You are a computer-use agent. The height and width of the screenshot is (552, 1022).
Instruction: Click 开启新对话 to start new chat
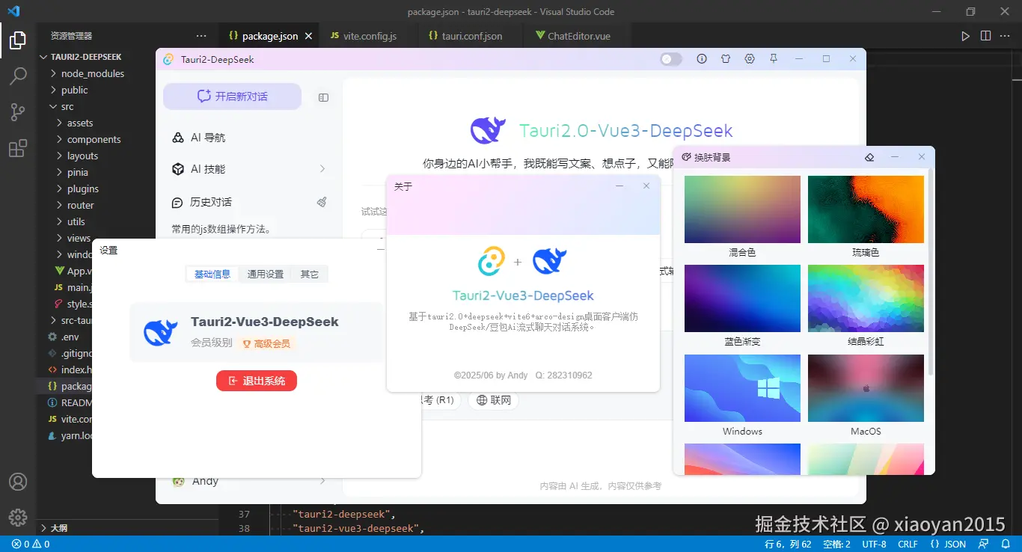[x=232, y=96]
